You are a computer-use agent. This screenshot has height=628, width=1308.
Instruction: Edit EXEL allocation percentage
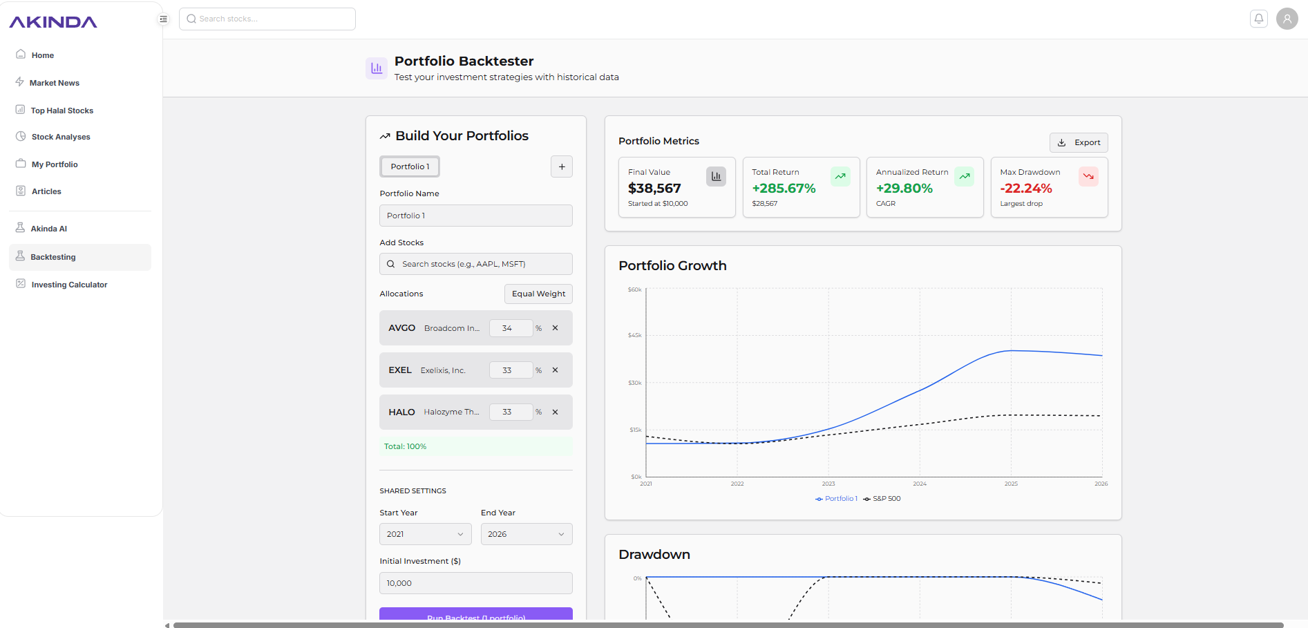tap(511, 370)
